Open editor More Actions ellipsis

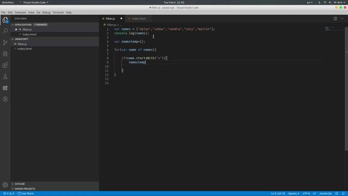342,19
